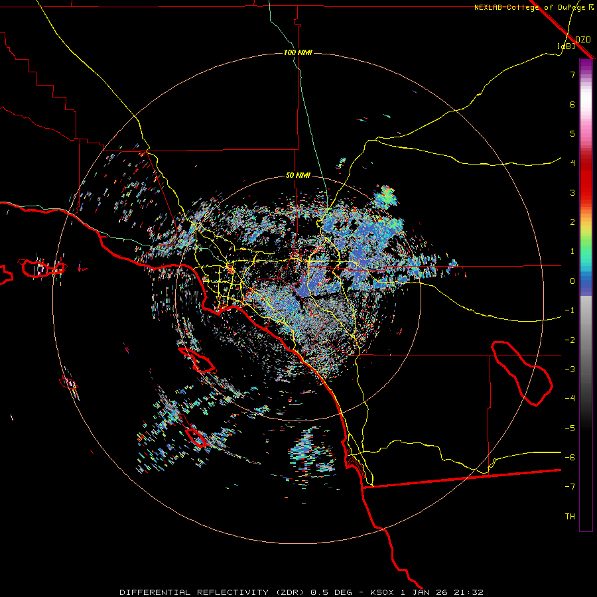
Task: Click the '1' tick on the color scale
Action: [572, 251]
